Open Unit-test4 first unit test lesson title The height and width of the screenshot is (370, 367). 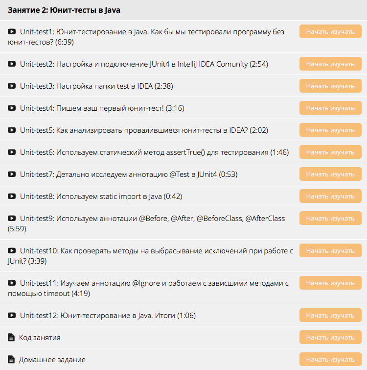click(102, 108)
